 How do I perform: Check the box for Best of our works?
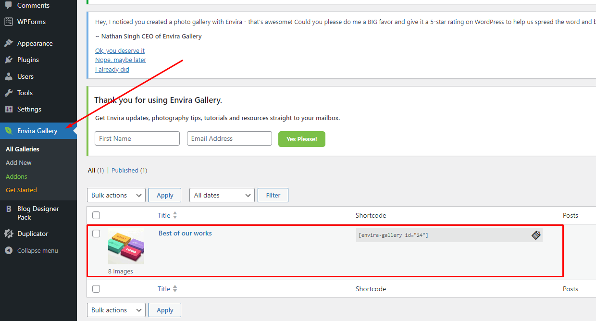click(96, 234)
